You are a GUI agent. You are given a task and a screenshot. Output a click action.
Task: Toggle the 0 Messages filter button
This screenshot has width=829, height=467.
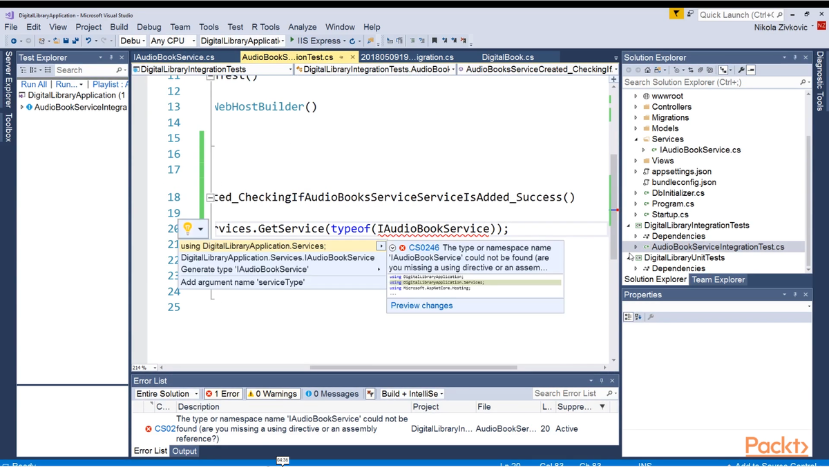(332, 394)
